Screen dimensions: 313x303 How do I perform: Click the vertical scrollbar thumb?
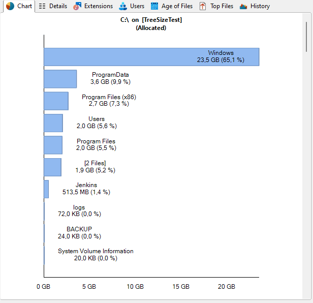click(306, 36)
